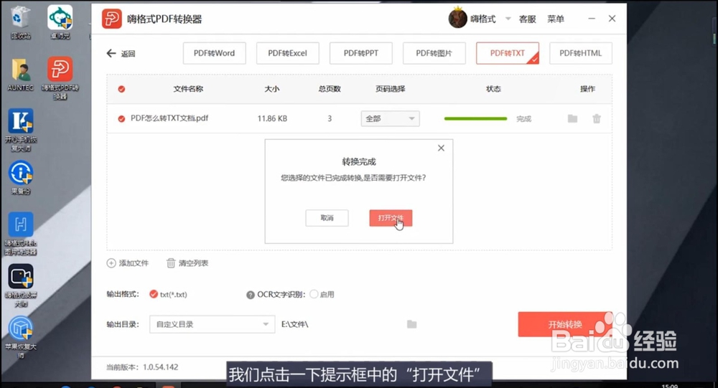Select PDF转TXT tab
718x388 pixels.
point(508,53)
